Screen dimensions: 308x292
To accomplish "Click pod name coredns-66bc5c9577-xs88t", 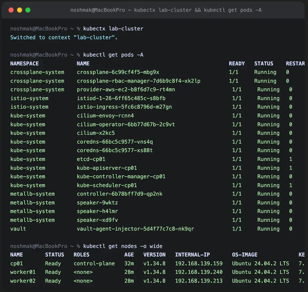I will click(115, 150).
